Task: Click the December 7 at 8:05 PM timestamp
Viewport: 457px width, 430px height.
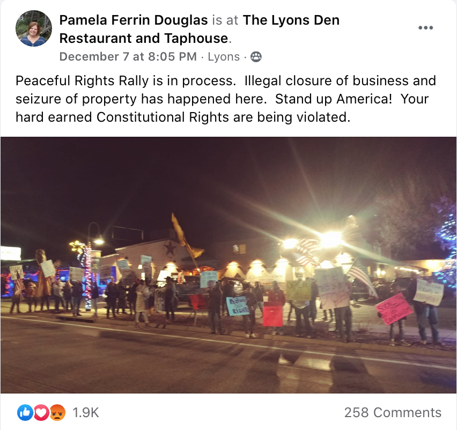Action: pyautogui.click(x=128, y=56)
